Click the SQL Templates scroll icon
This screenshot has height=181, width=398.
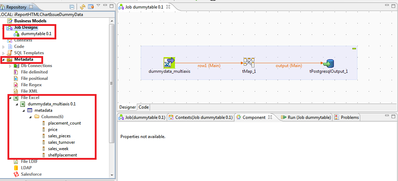pyautogui.click(x=10, y=53)
